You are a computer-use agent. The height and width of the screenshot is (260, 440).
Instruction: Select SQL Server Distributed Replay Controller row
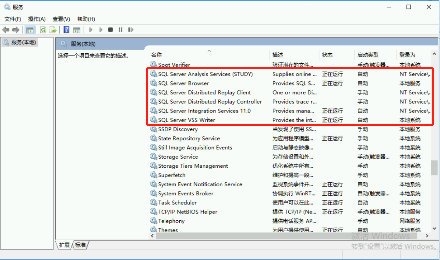click(290, 101)
